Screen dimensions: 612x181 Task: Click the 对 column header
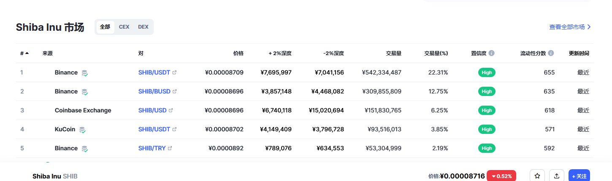click(141, 53)
